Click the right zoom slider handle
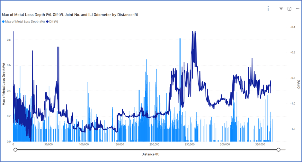Viewport: 302px width, 162px height. tap(278, 150)
